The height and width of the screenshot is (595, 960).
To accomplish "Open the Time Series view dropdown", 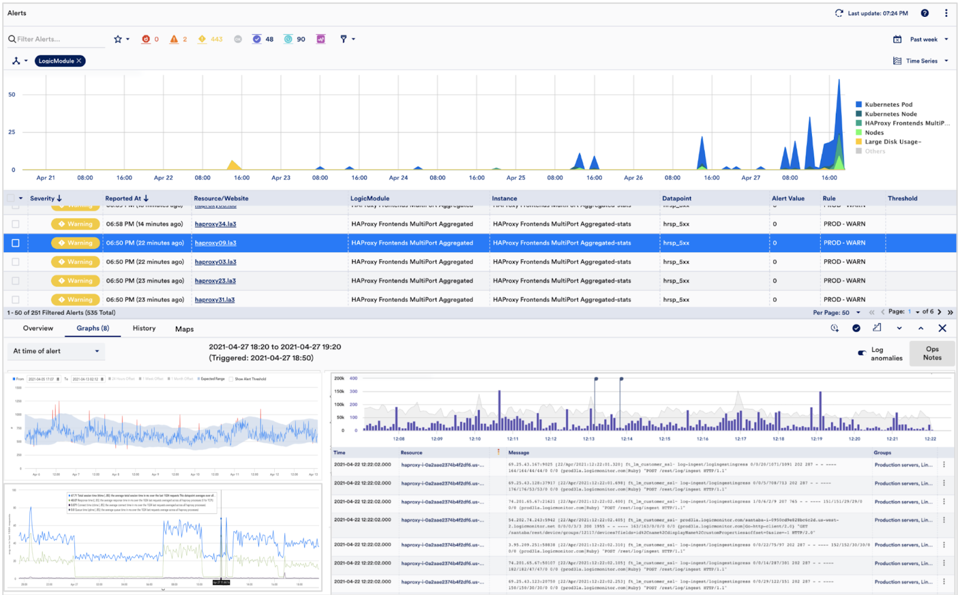I will point(946,61).
